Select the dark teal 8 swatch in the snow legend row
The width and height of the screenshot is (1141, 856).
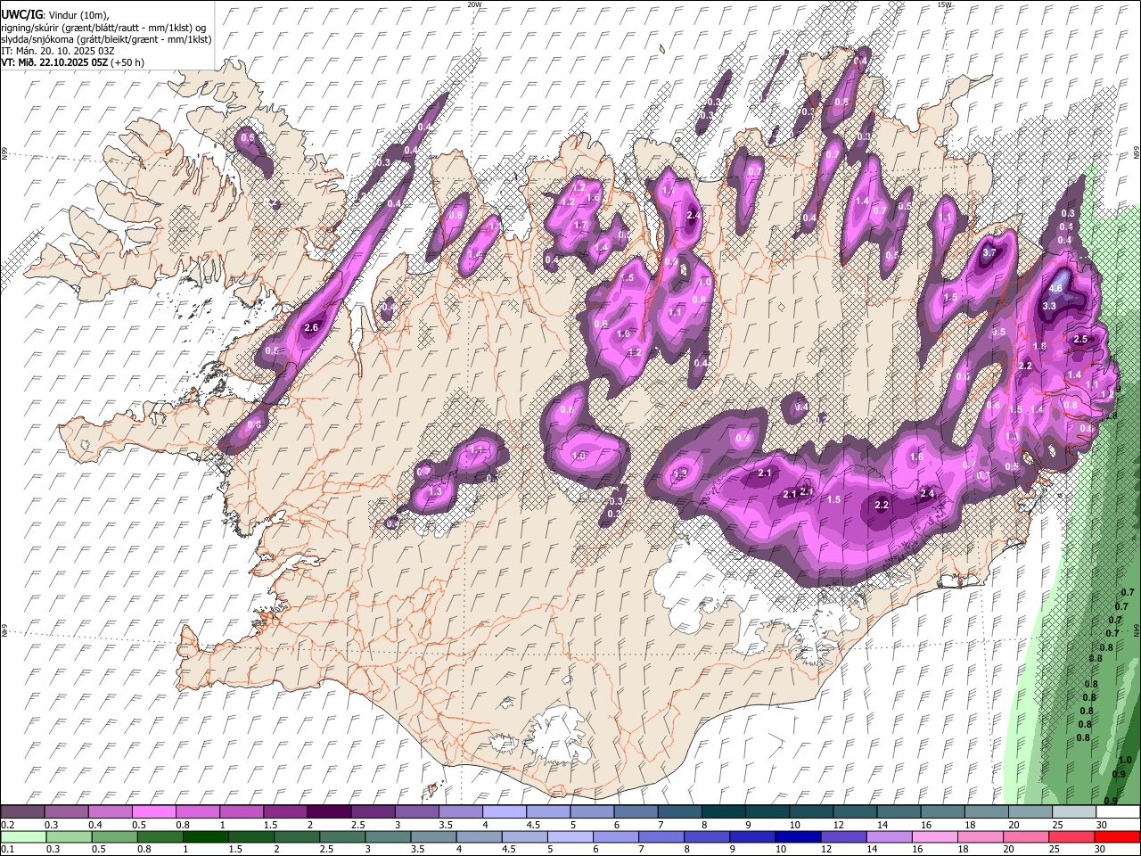[x=723, y=812]
